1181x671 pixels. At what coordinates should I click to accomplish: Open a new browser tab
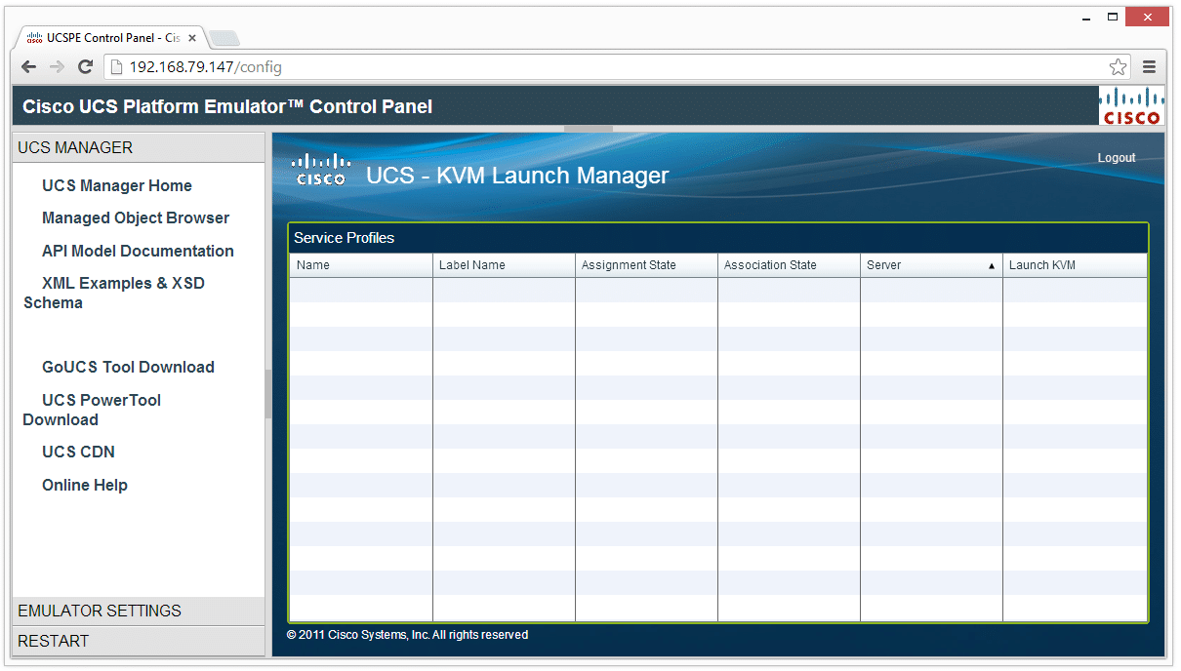click(x=224, y=39)
